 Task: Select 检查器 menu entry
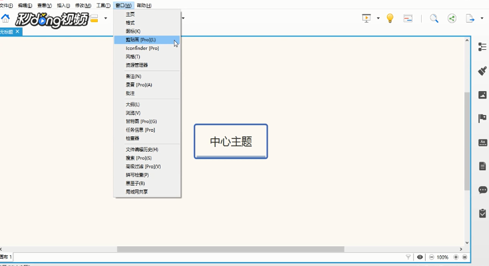147,138
